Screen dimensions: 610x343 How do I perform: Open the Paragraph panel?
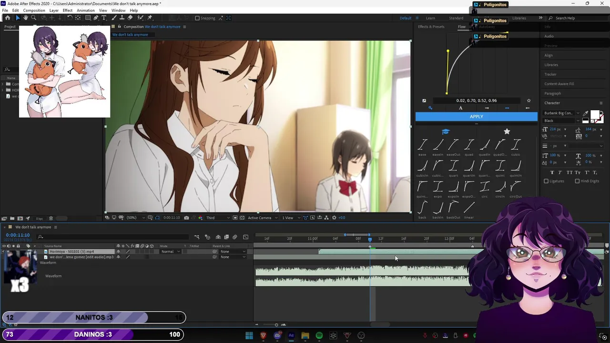coord(553,93)
